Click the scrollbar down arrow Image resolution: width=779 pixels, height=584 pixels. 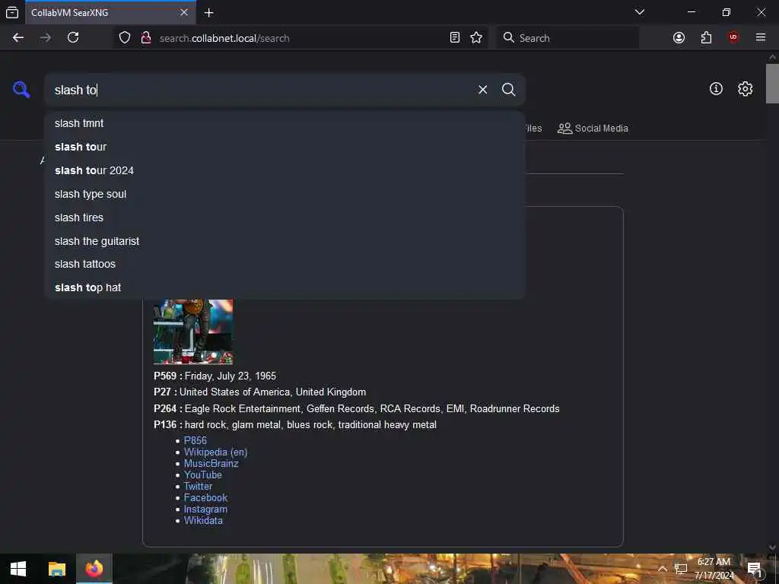772,547
